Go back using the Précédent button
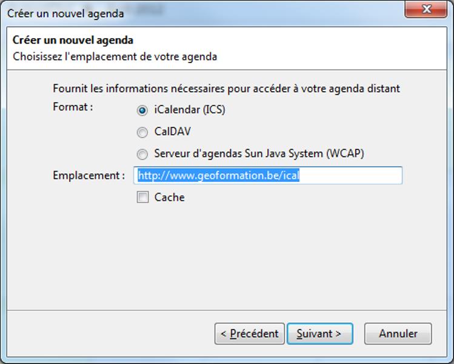 (x=250, y=334)
